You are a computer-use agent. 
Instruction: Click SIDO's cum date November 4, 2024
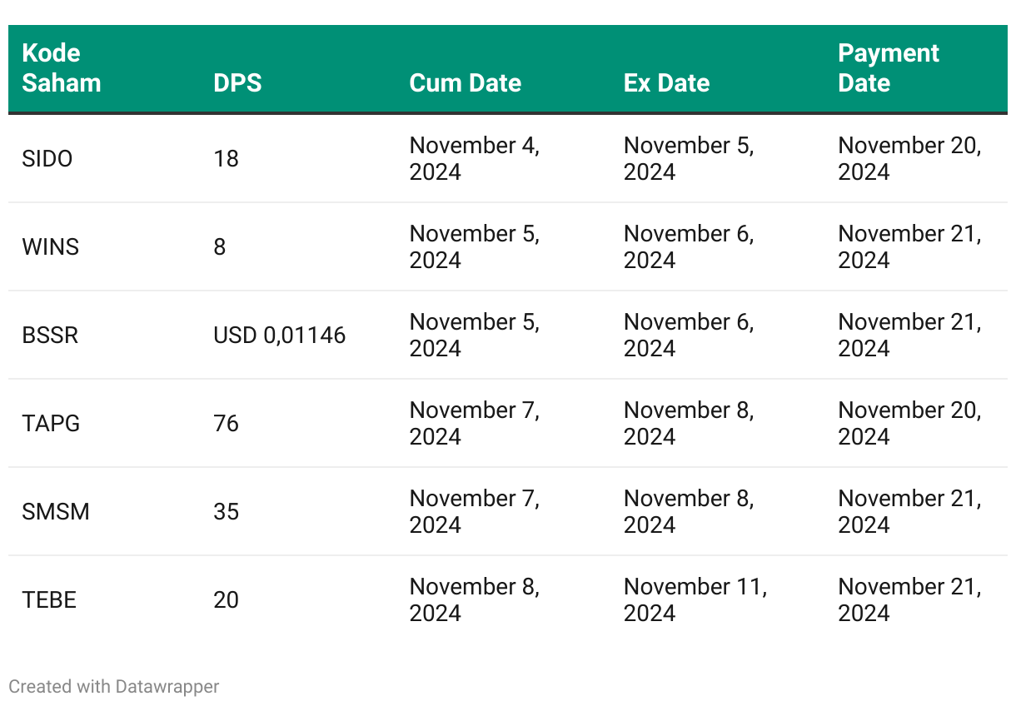(x=474, y=158)
